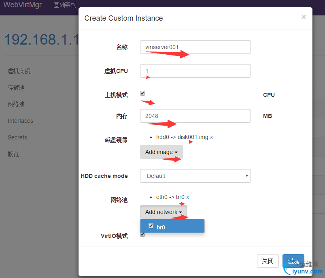Click the virtual CPU count field
This screenshot has height=278, width=325.
(x=195, y=71)
